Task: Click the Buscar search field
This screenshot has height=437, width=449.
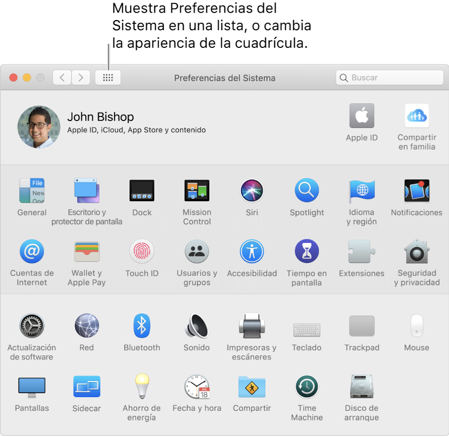Action: point(390,77)
